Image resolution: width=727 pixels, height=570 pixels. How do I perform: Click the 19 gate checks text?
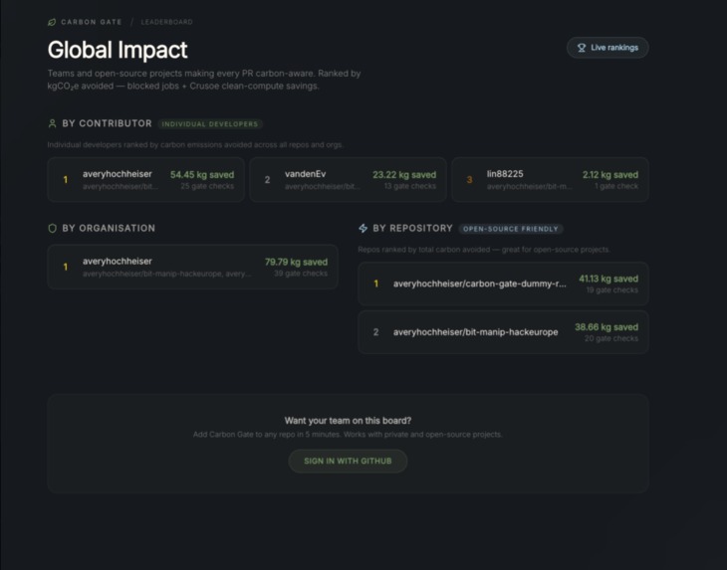pyautogui.click(x=612, y=289)
